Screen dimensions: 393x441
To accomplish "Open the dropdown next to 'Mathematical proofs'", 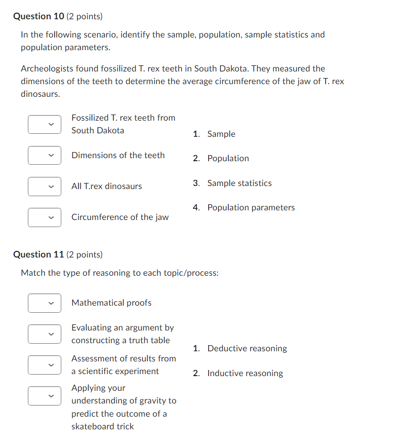I will tap(45, 303).
